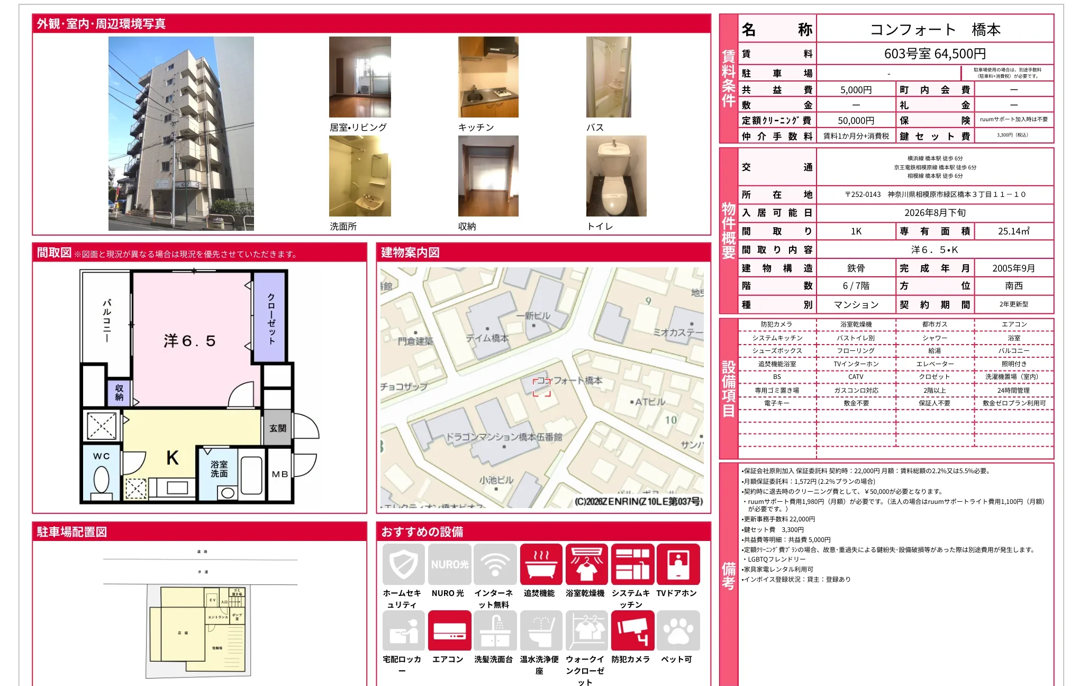The image size is (1088, 686).
Task: Click the 建物案内図 map image
Action: [x=542, y=387]
